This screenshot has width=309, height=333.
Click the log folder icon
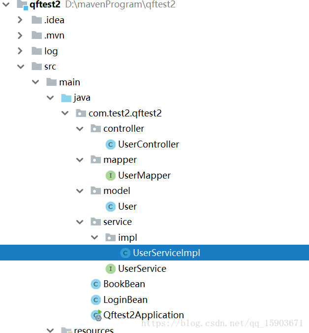click(x=36, y=51)
